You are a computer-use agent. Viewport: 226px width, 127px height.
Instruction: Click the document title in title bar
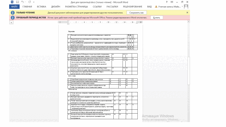pos(99,2)
